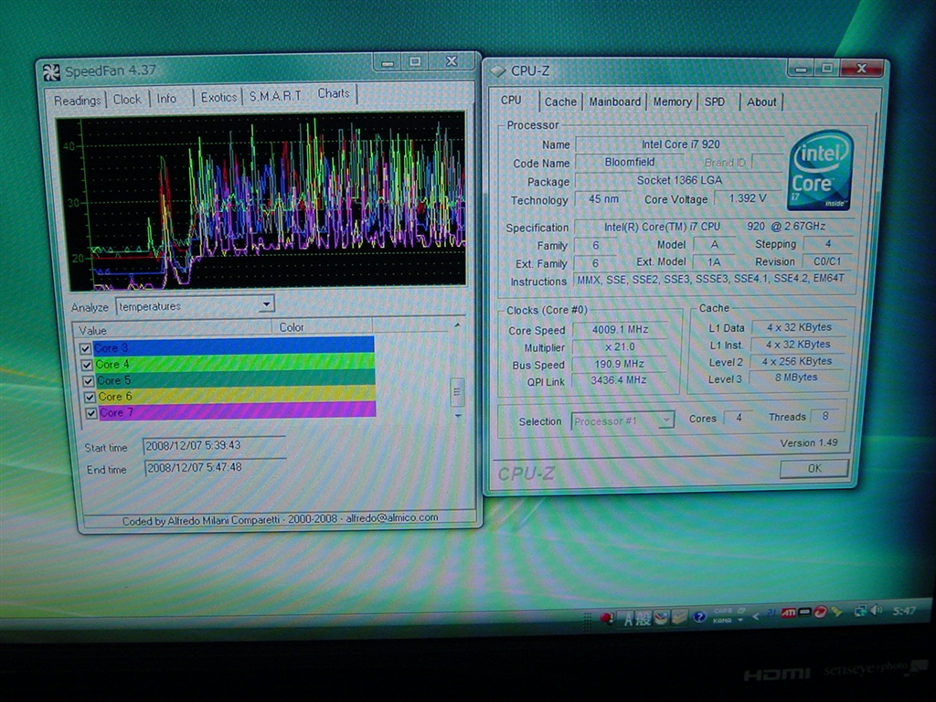Image resolution: width=936 pixels, height=702 pixels.
Task: Click the Core Speed value 4009.1 MHz
Action: (620, 329)
